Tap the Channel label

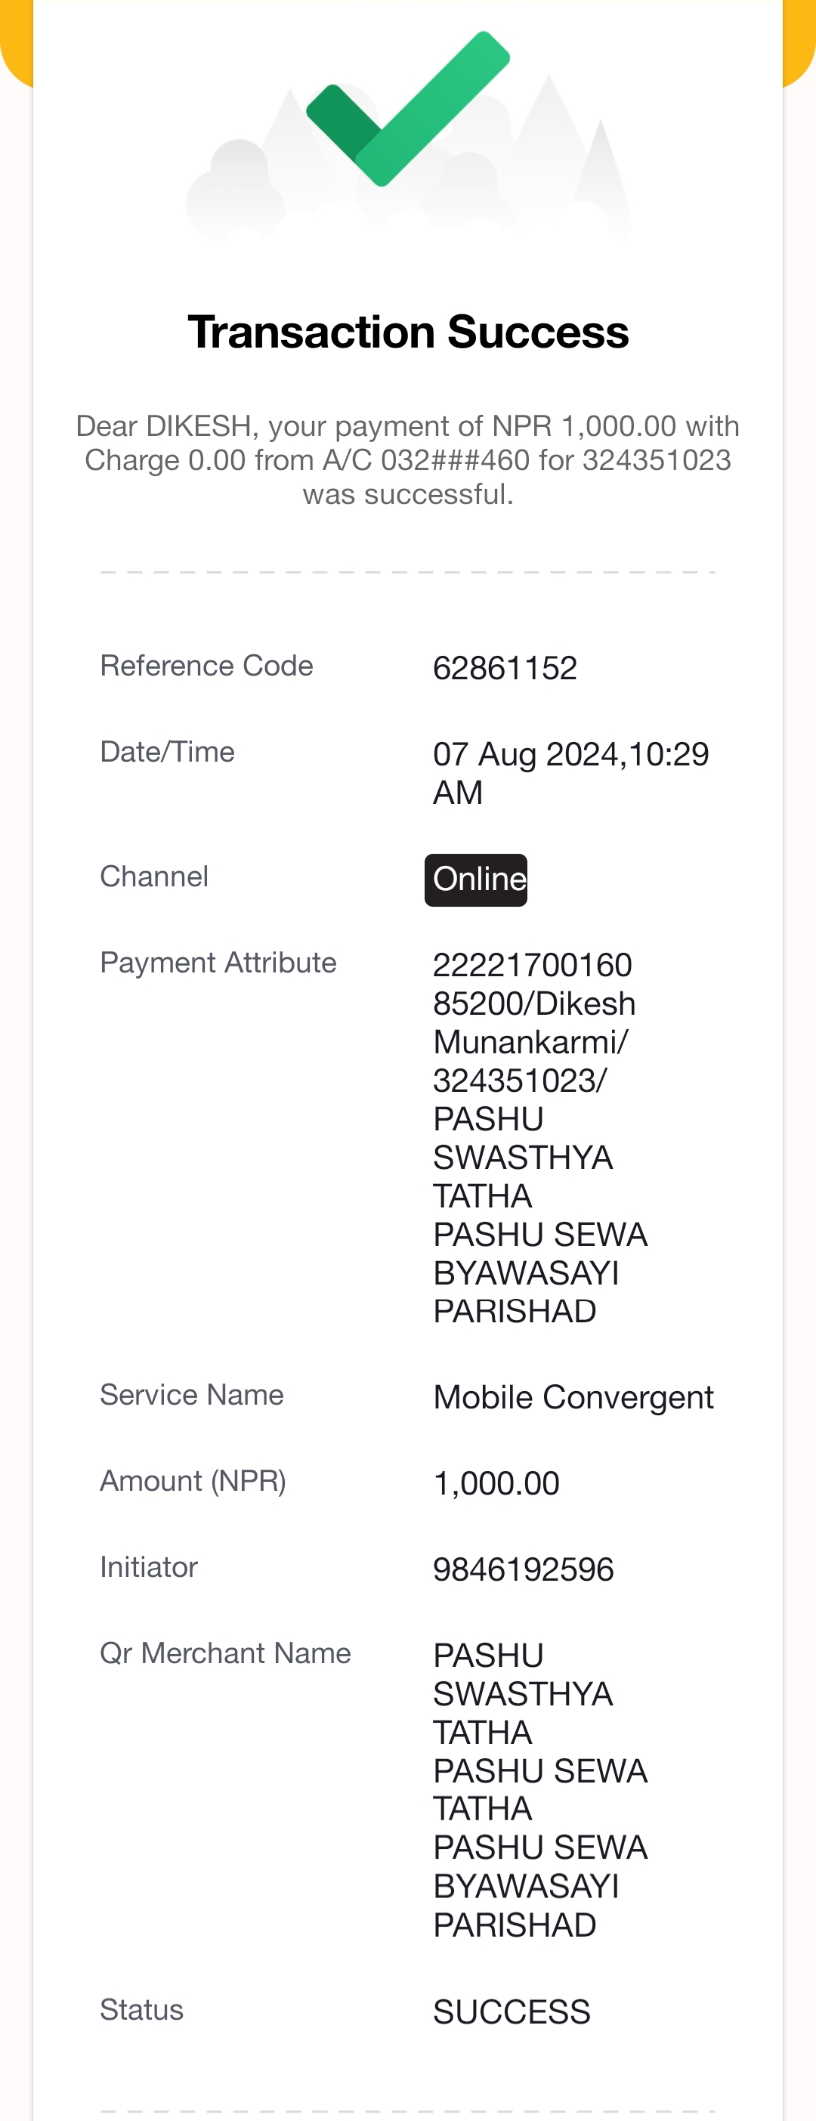[154, 876]
